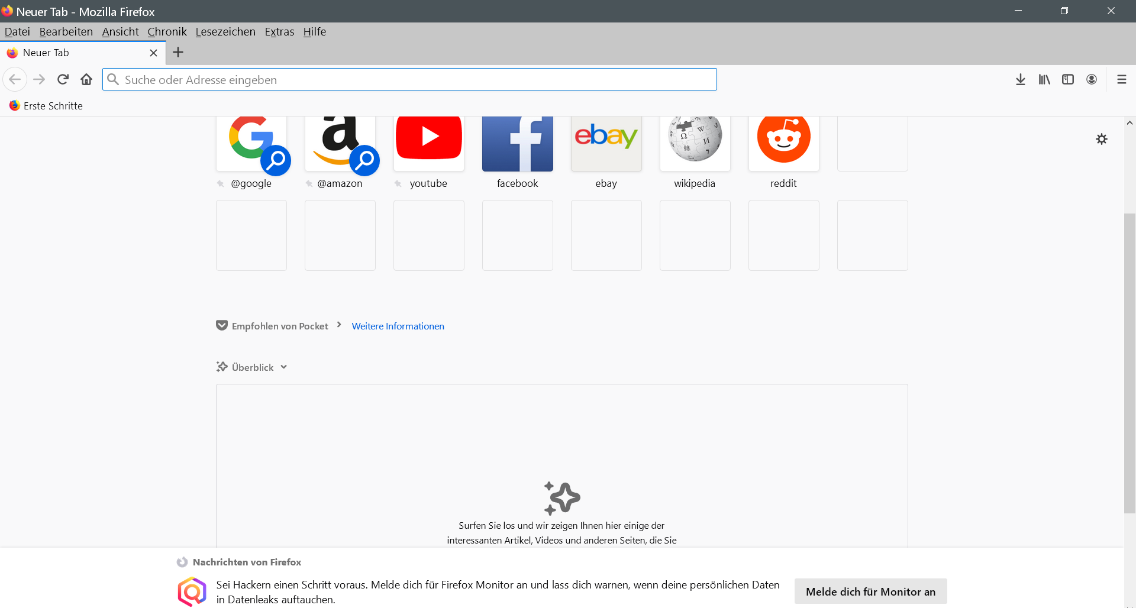The height and width of the screenshot is (608, 1136).
Task: Focus the address bar search field
Action: pos(409,79)
